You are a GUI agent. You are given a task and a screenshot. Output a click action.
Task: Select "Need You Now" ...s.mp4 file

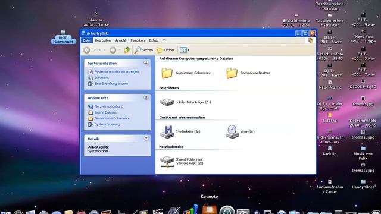(x=363, y=36)
